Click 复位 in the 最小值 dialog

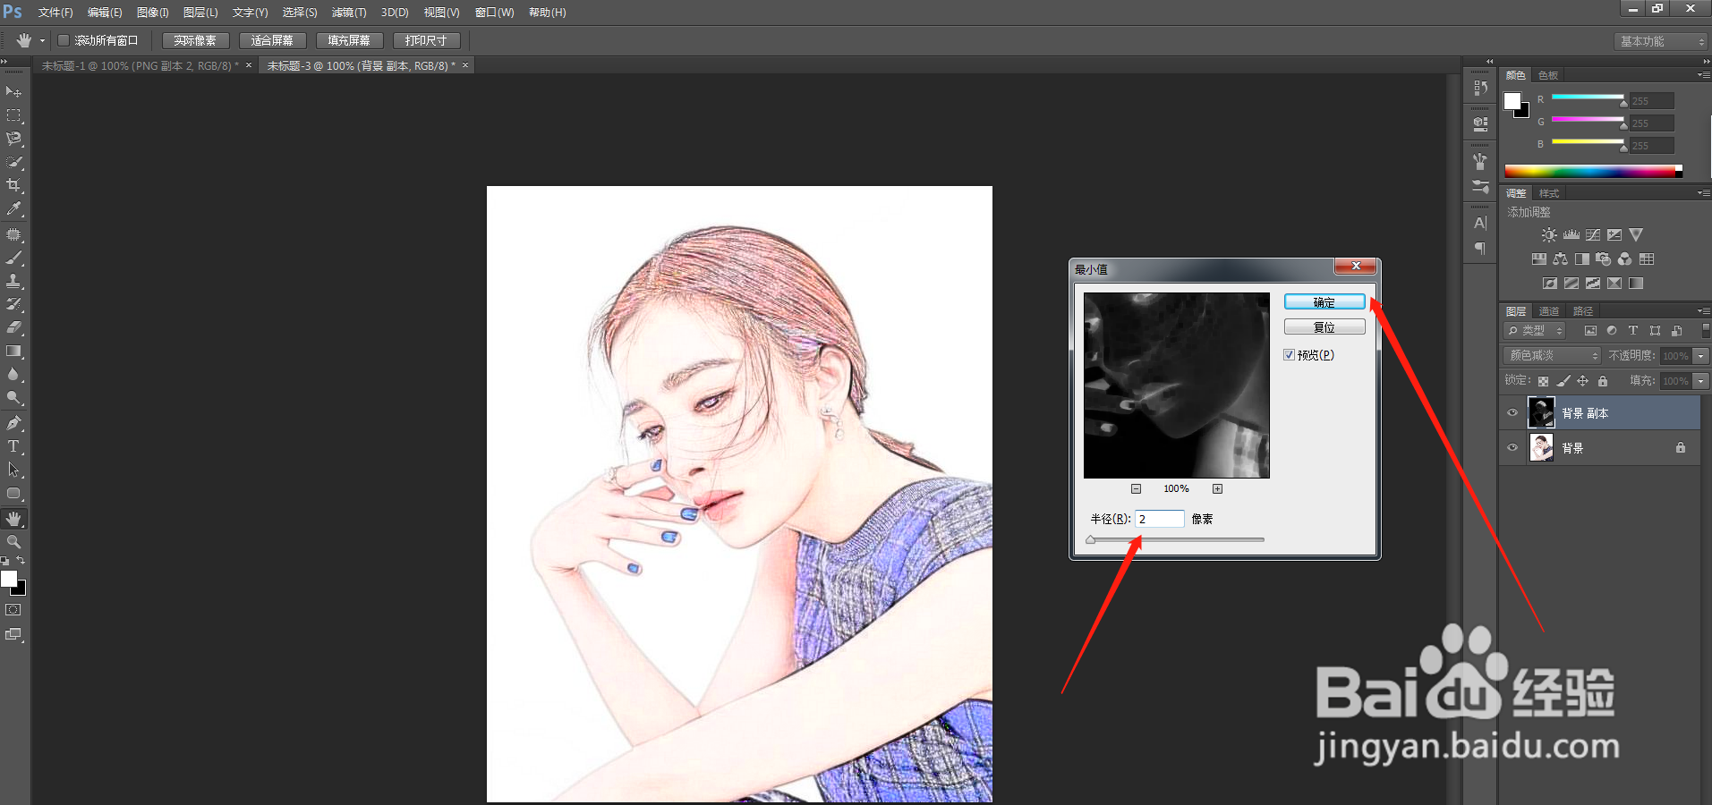pos(1324,327)
